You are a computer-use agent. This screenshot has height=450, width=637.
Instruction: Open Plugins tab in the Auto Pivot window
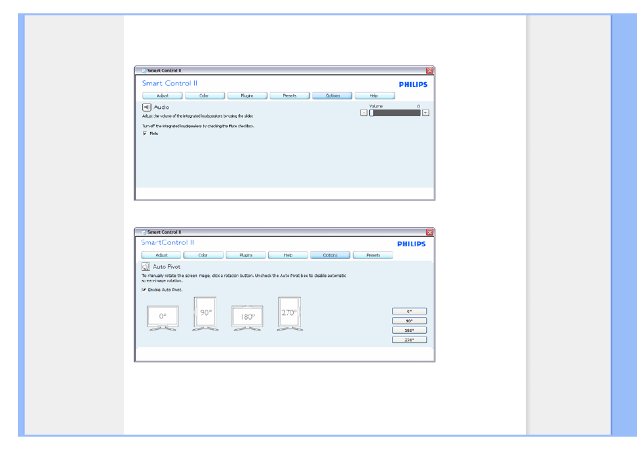[246, 255]
